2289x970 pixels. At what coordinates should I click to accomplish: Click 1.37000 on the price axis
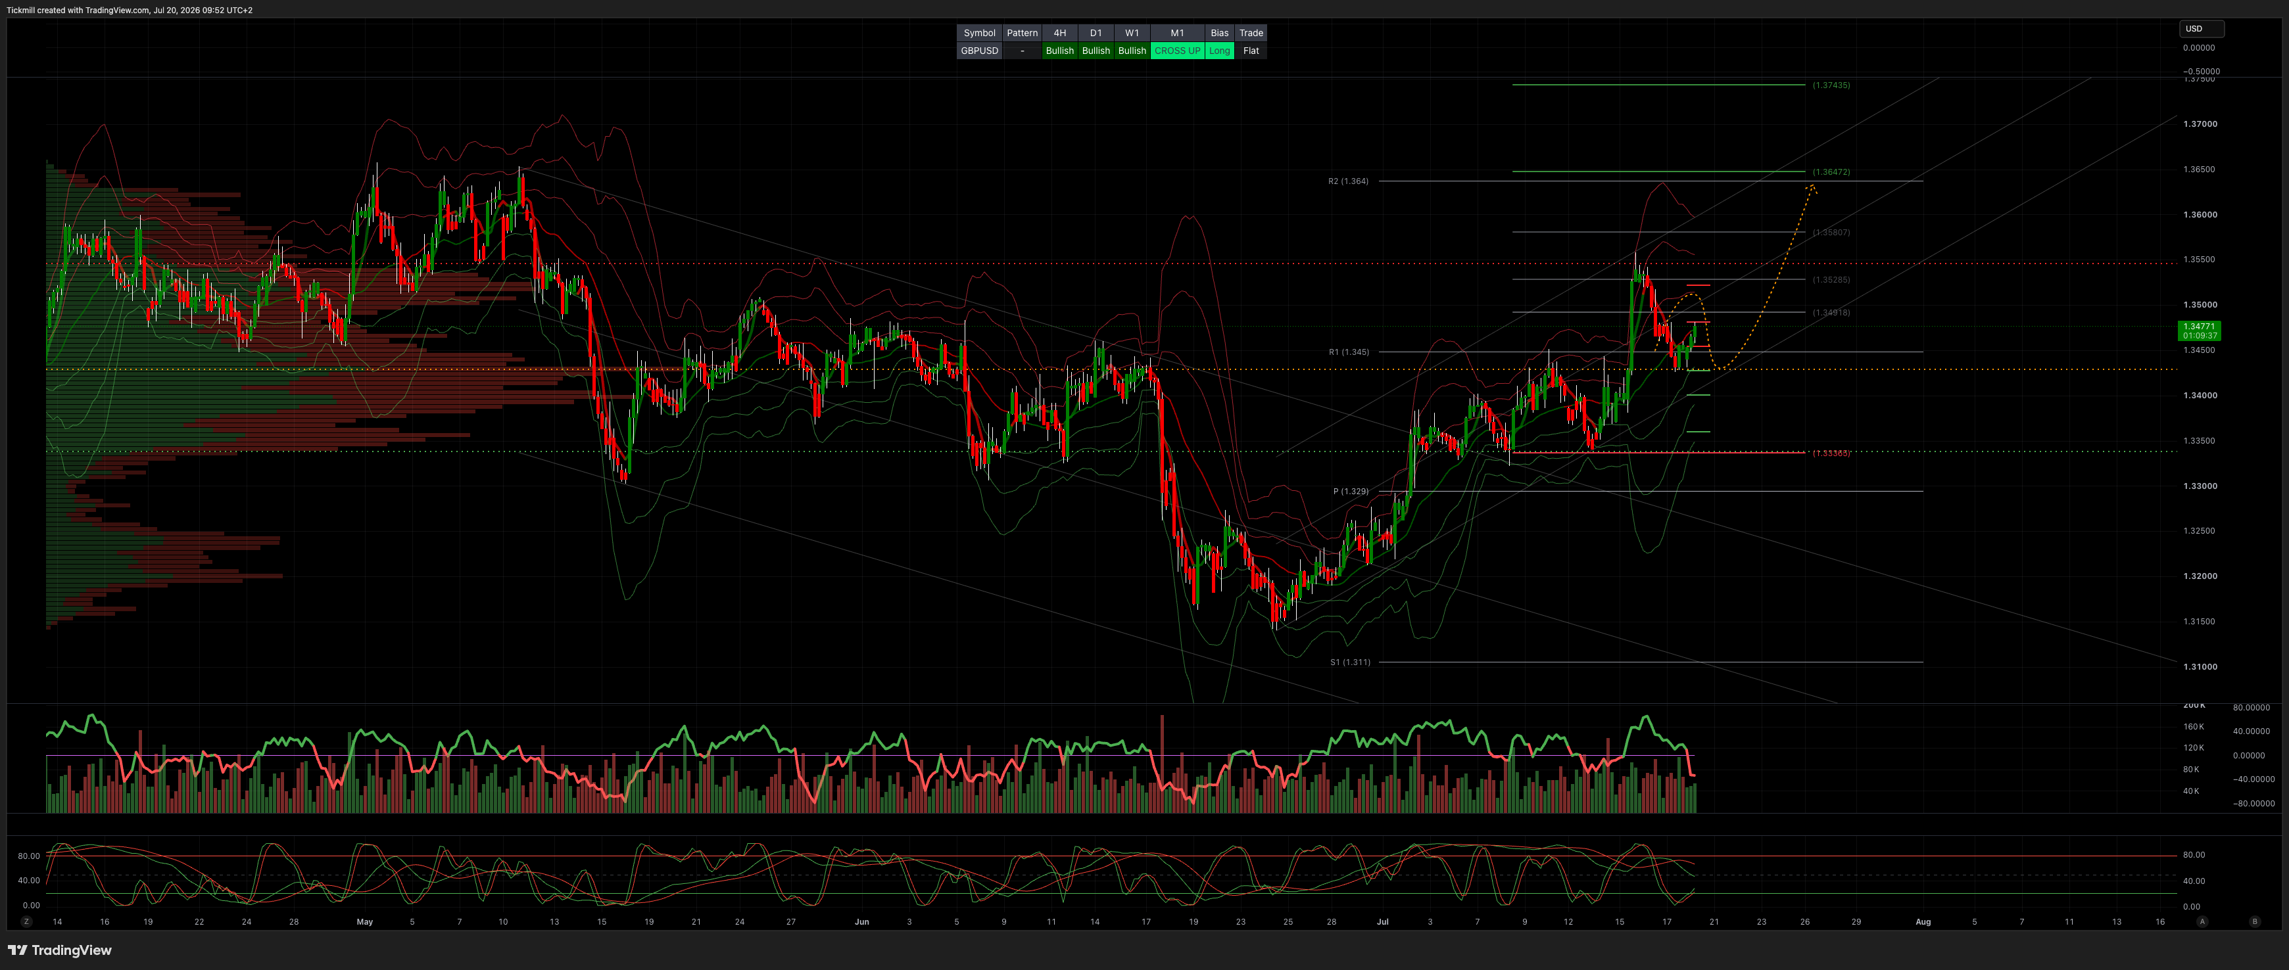click(2200, 124)
